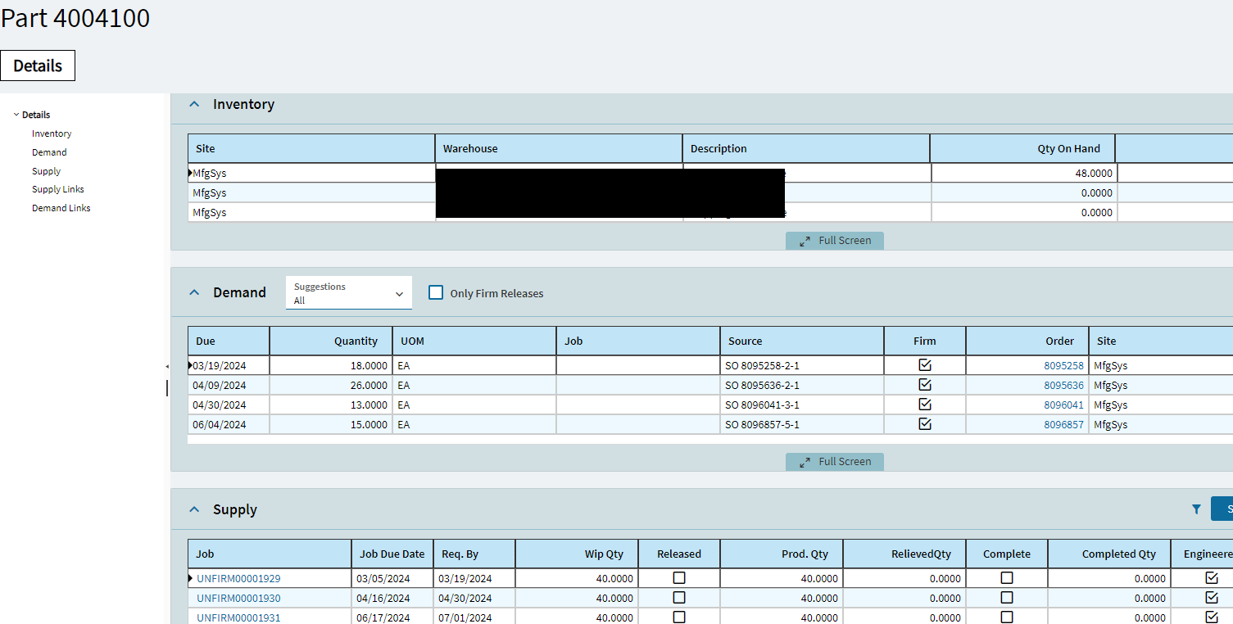
Task: Toggle Complete checkbox for UNFIRM00001929
Action: point(1007,578)
